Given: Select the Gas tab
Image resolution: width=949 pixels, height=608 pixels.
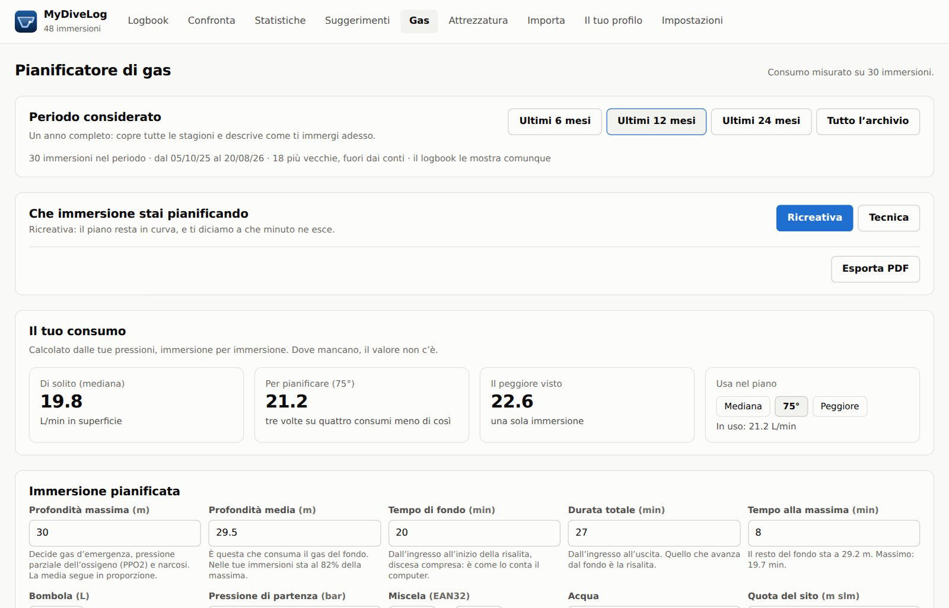Looking at the screenshot, I should pos(419,21).
